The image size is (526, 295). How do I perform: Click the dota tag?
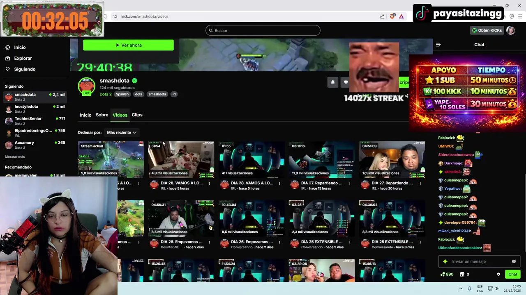[138, 94]
